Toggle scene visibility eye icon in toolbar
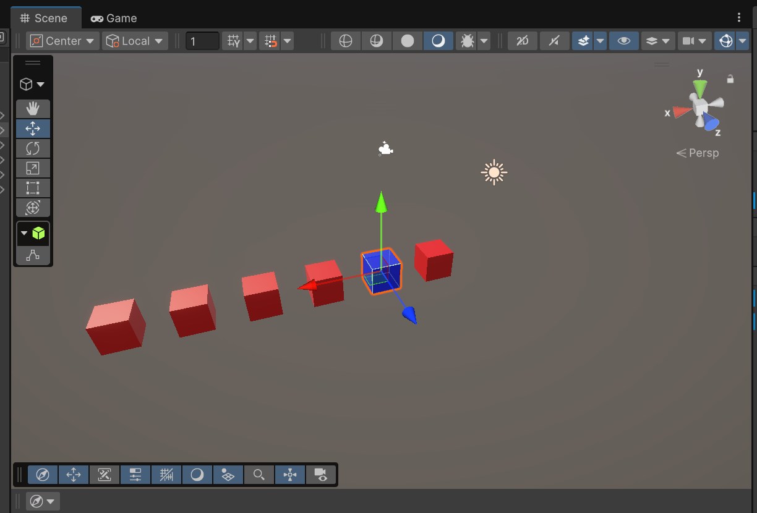 click(x=624, y=41)
